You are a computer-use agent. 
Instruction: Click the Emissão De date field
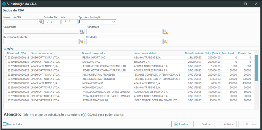click(x=52, y=22)
